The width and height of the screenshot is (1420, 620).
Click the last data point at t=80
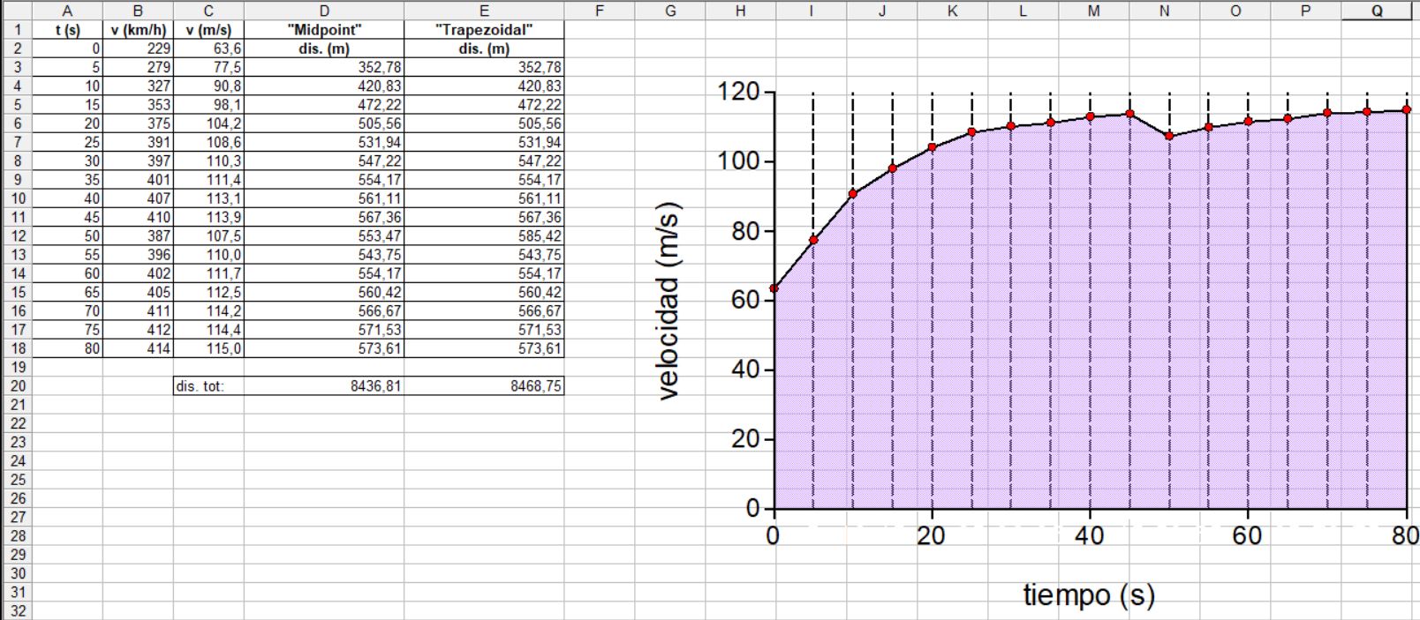pos(1407,110)
